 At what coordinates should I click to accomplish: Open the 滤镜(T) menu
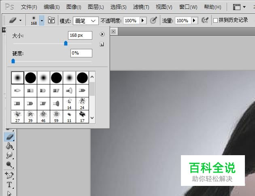(x=141, y=7)
